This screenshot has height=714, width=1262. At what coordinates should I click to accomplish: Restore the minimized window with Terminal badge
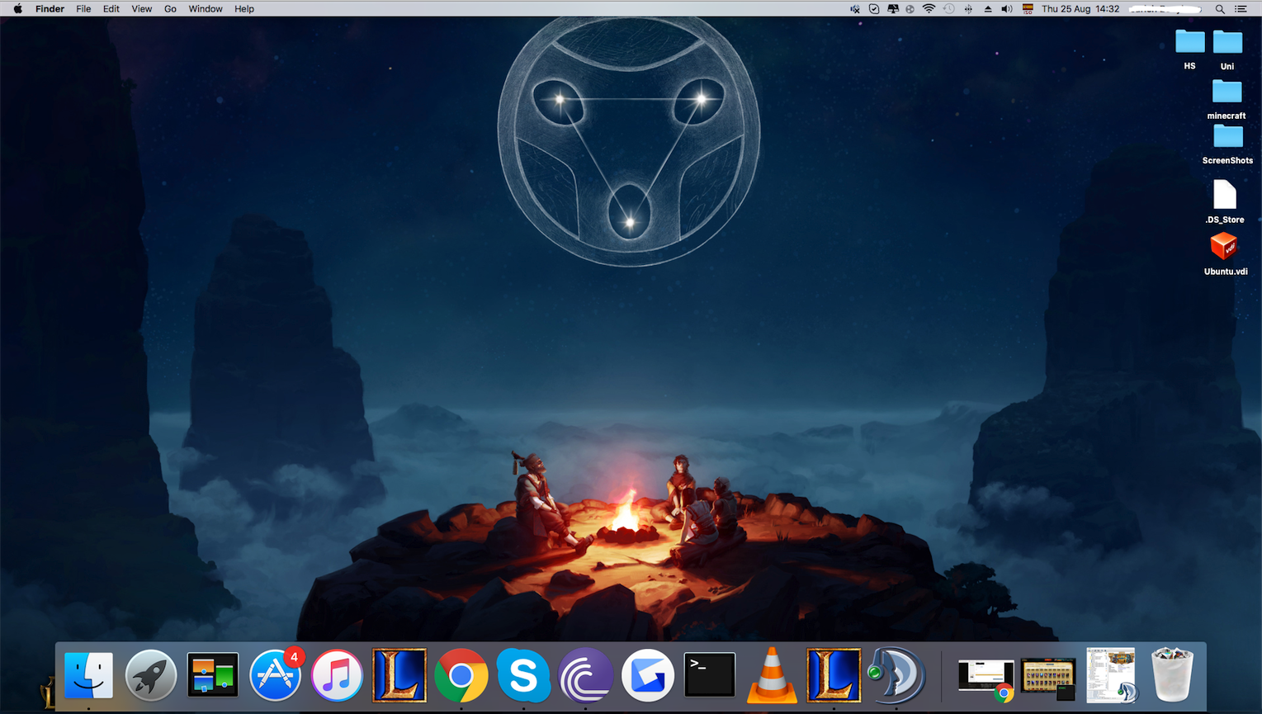[1048, 678]
